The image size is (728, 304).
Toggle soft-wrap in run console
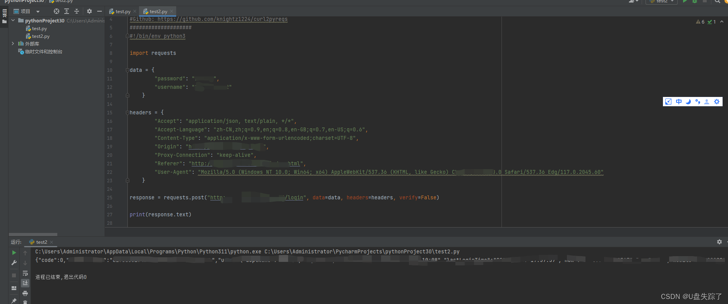point(25,273)
